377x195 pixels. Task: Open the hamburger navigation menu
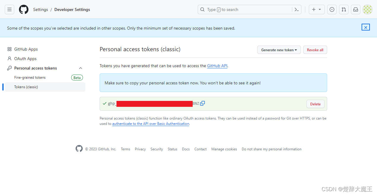[x=9, y=9]
